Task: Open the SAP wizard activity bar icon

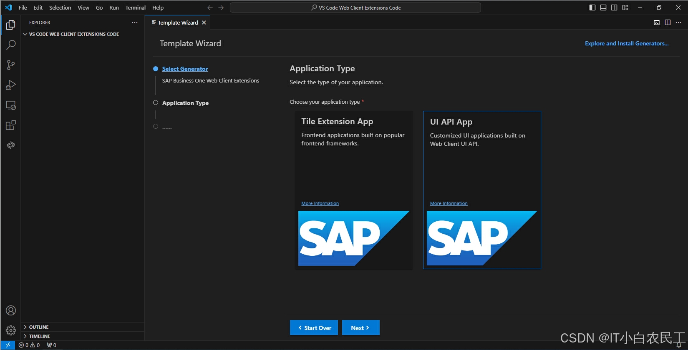Action: [x=11, y=145]
